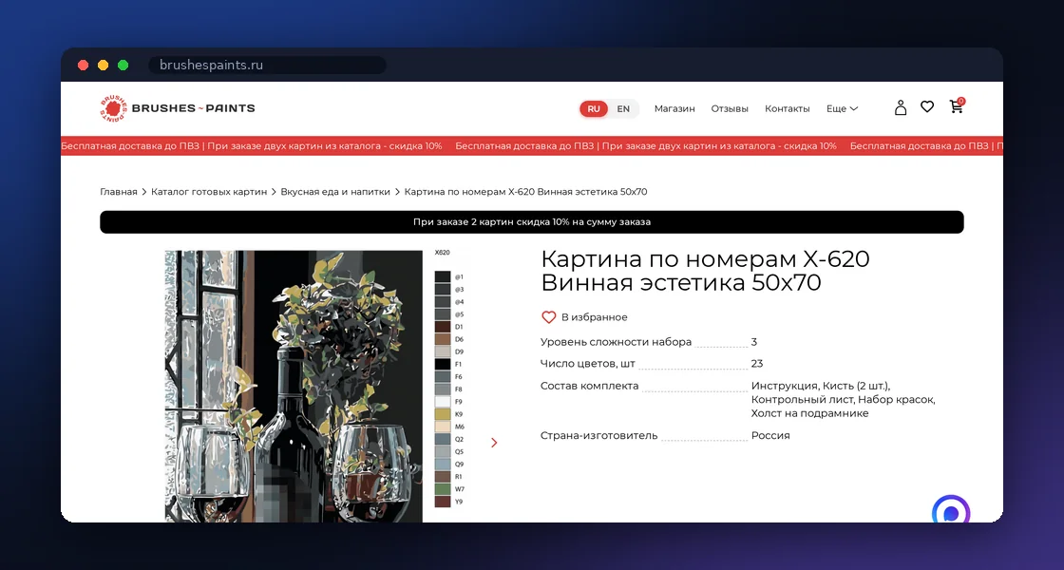Viewport: 1064px width, 570px height.
Task: Click the brushespaints.ru address bar
Action: [x=267, y=66]
